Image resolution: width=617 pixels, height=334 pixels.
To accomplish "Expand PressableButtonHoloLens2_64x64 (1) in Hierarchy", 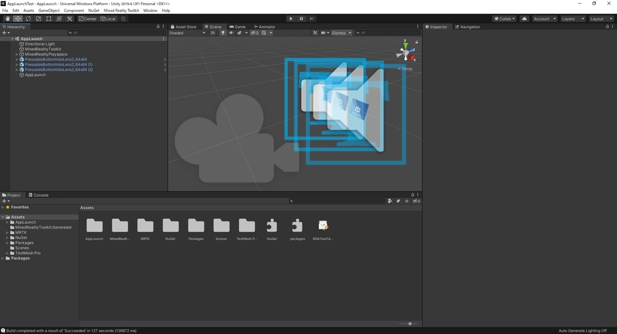I will click(17, 65).
